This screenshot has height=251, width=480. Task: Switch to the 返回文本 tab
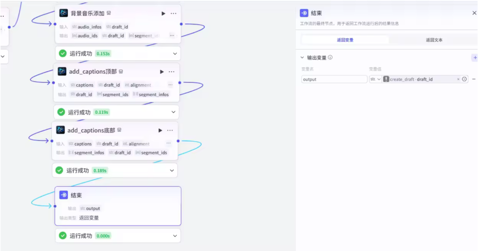point(434,40)
